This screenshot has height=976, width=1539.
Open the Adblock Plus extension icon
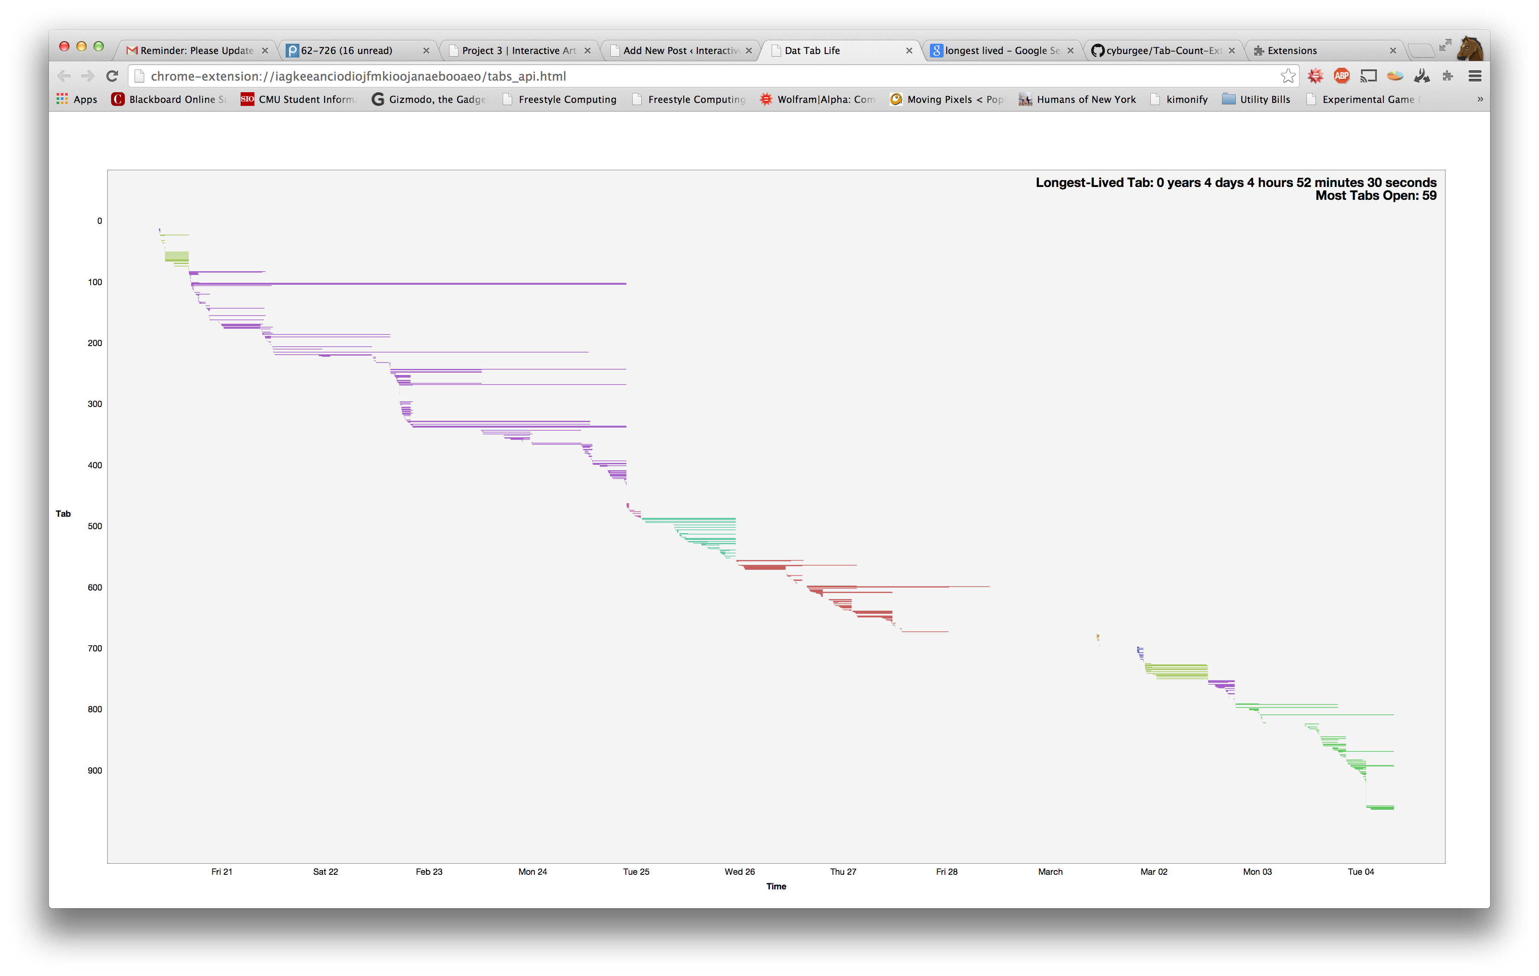(1342, 76)
